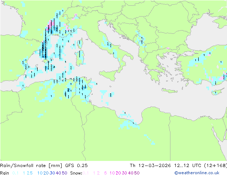The height and width of the screenshot is (176, 227).
Task: Click the Snow legend value 0.1
Action: (x=86, y=173)
